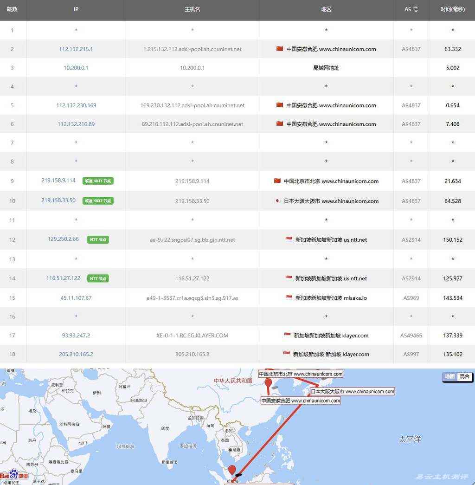Click the AS 号 column header

411,9
